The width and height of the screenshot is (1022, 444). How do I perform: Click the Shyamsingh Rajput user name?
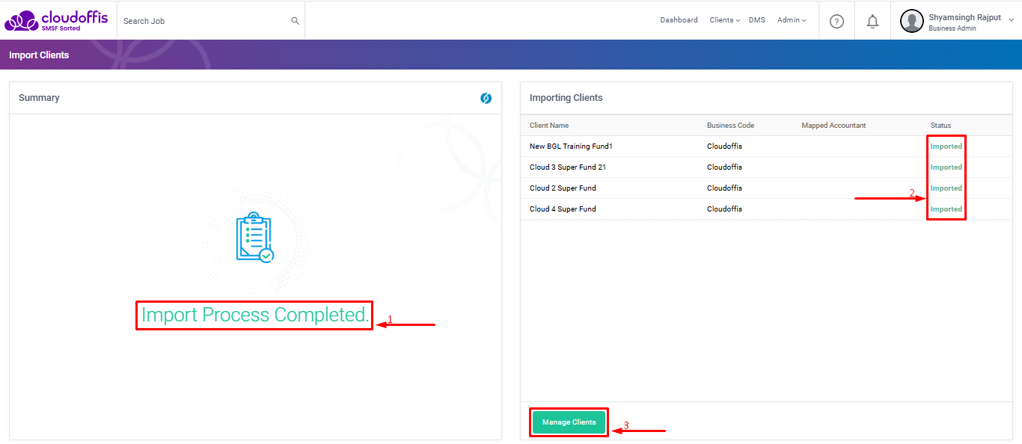click(x=964, y=16)
